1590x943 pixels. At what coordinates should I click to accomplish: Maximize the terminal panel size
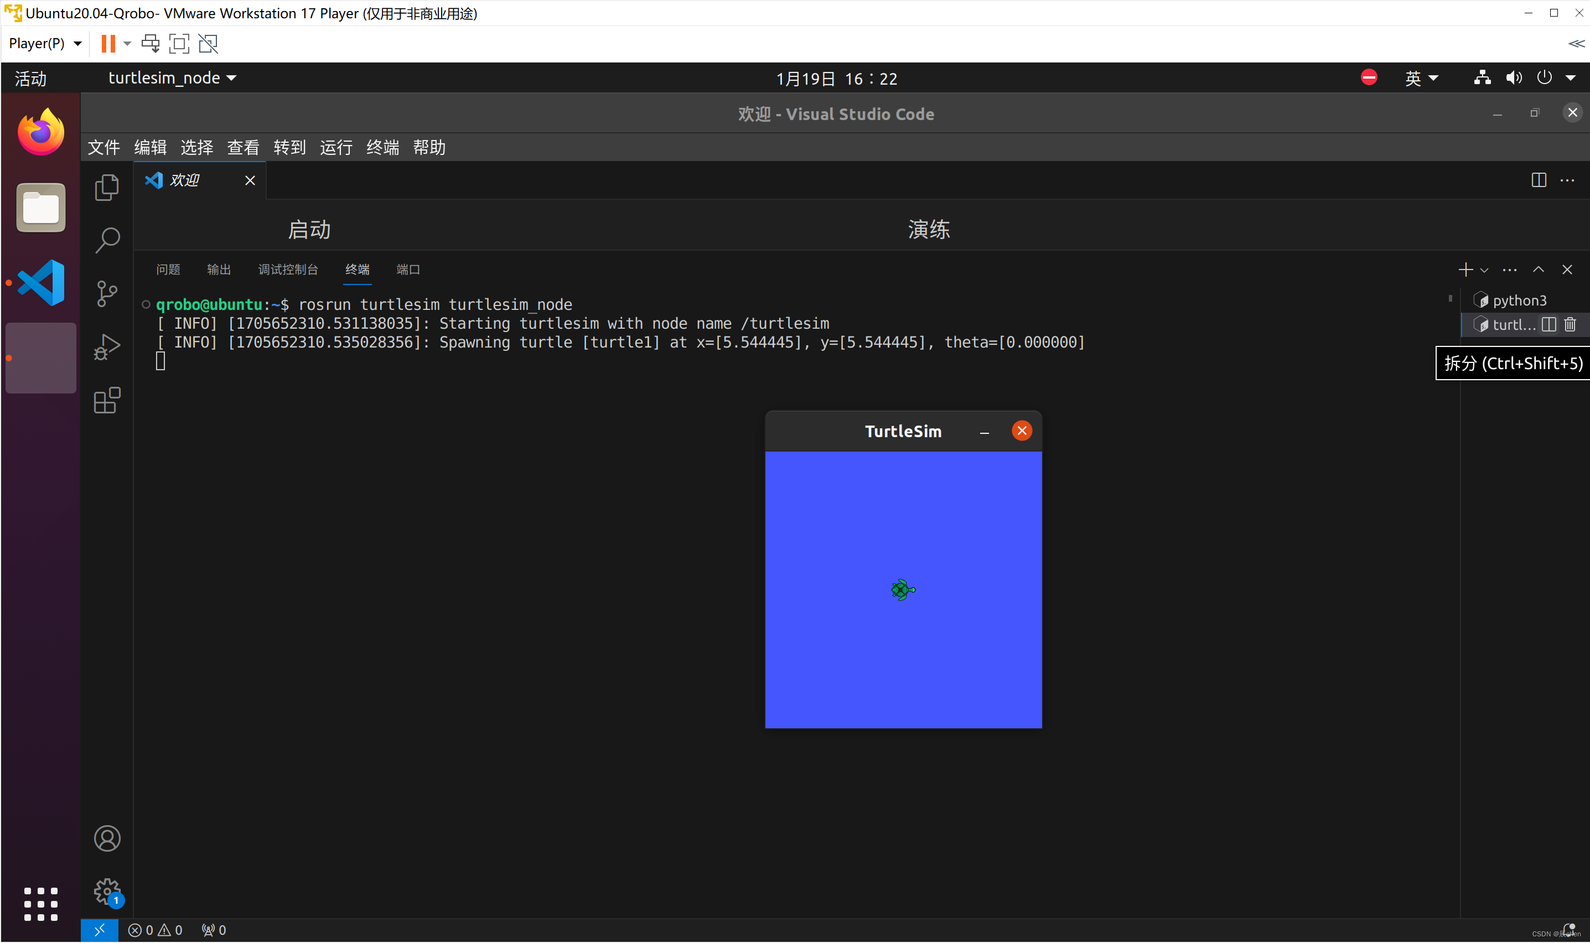1538,270
